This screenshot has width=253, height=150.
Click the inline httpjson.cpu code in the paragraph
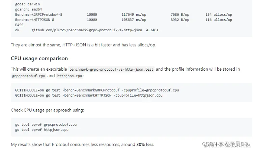click(69, 76)
